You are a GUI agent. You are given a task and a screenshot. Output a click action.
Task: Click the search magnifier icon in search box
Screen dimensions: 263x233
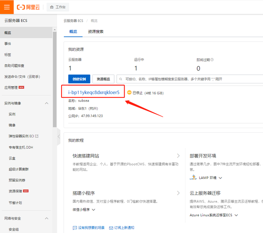121,79
